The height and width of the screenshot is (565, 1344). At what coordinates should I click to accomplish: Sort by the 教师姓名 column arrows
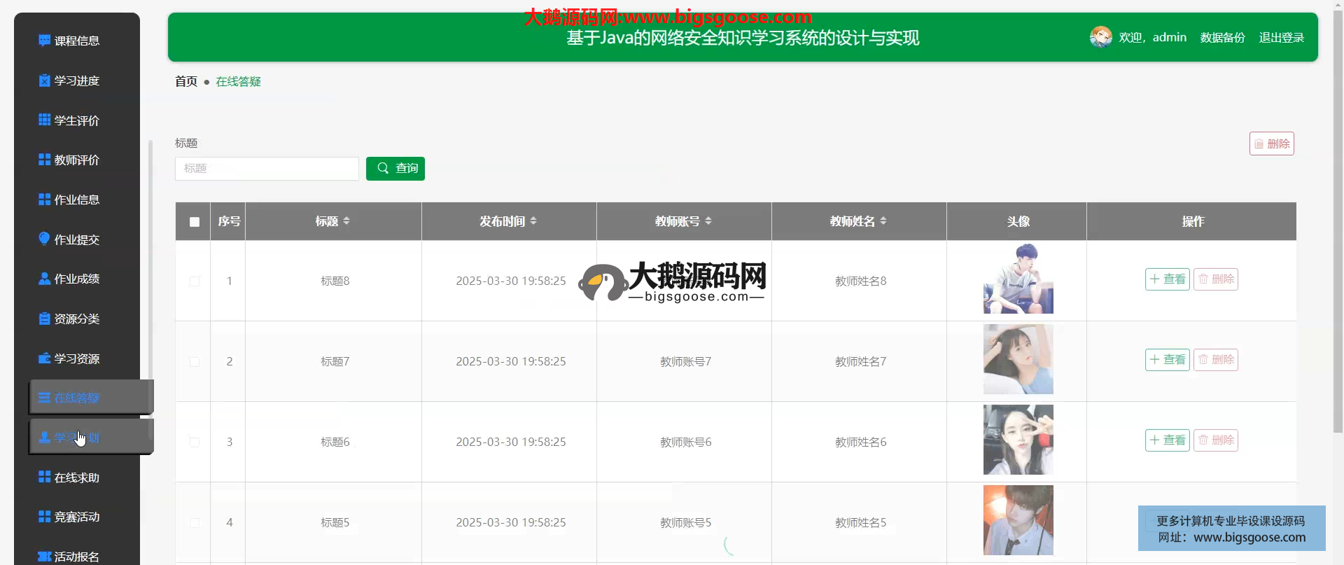[x=883, y=221]
